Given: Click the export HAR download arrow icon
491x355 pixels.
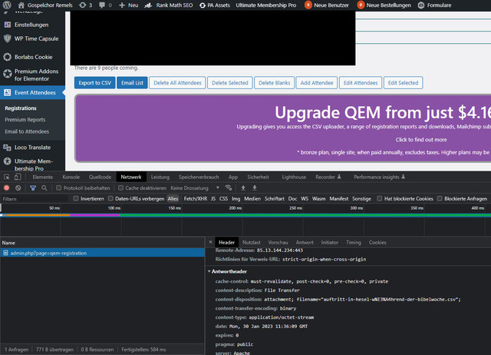Looking at the screenshot, I should click(255, 187).
